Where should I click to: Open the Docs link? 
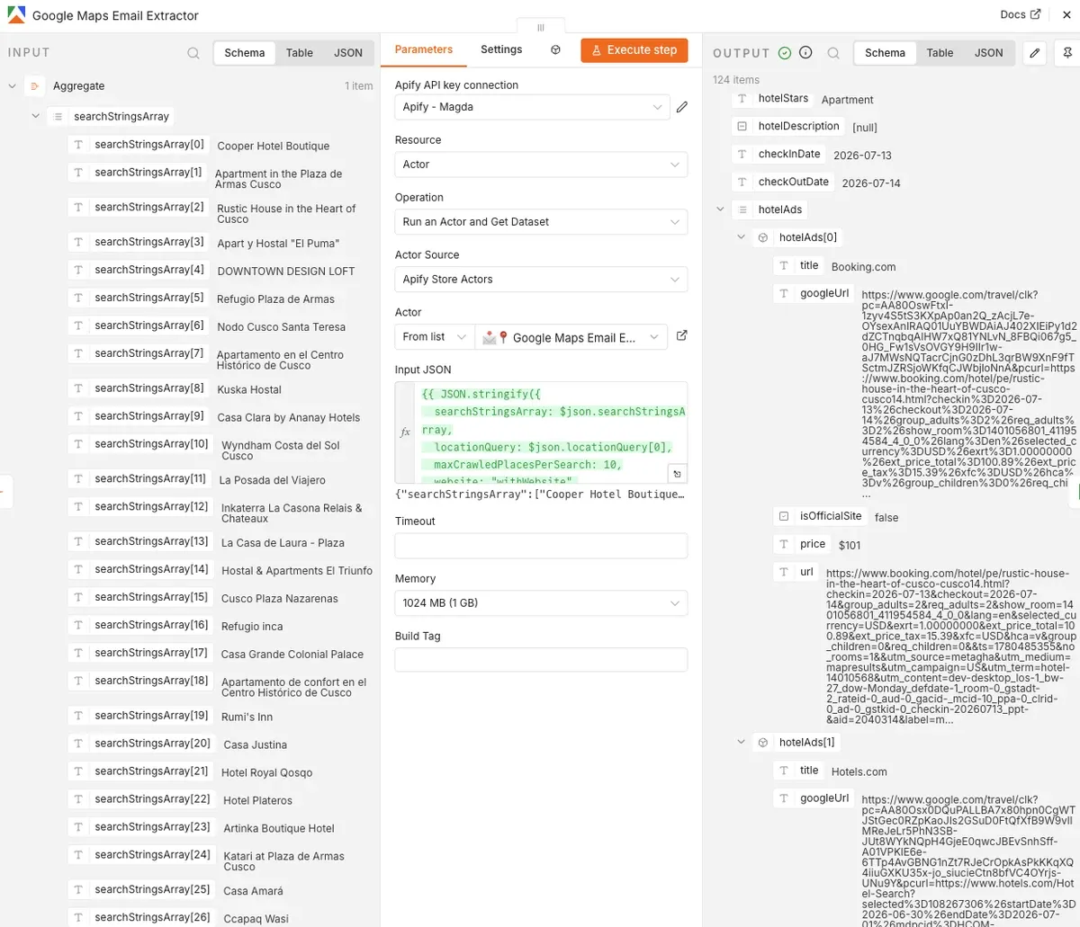(x=1020, y=14)
